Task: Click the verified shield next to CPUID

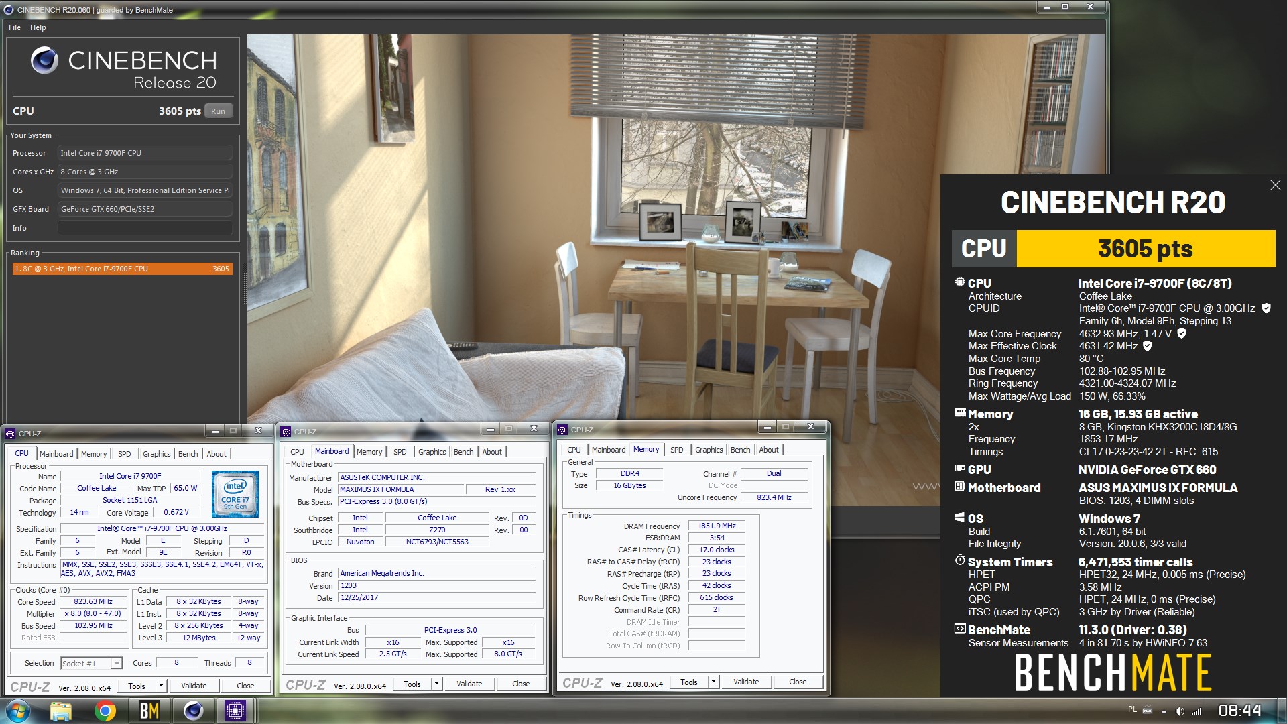Action: (x=1266, y=308)
